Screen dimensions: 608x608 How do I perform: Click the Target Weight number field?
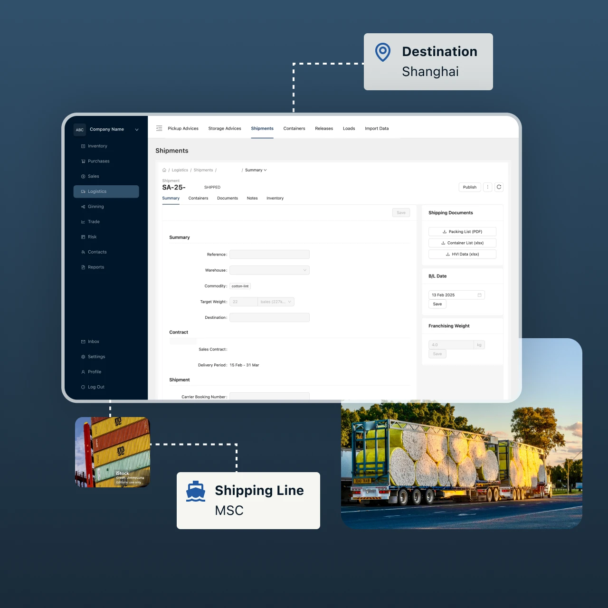(x=244, y=302)
